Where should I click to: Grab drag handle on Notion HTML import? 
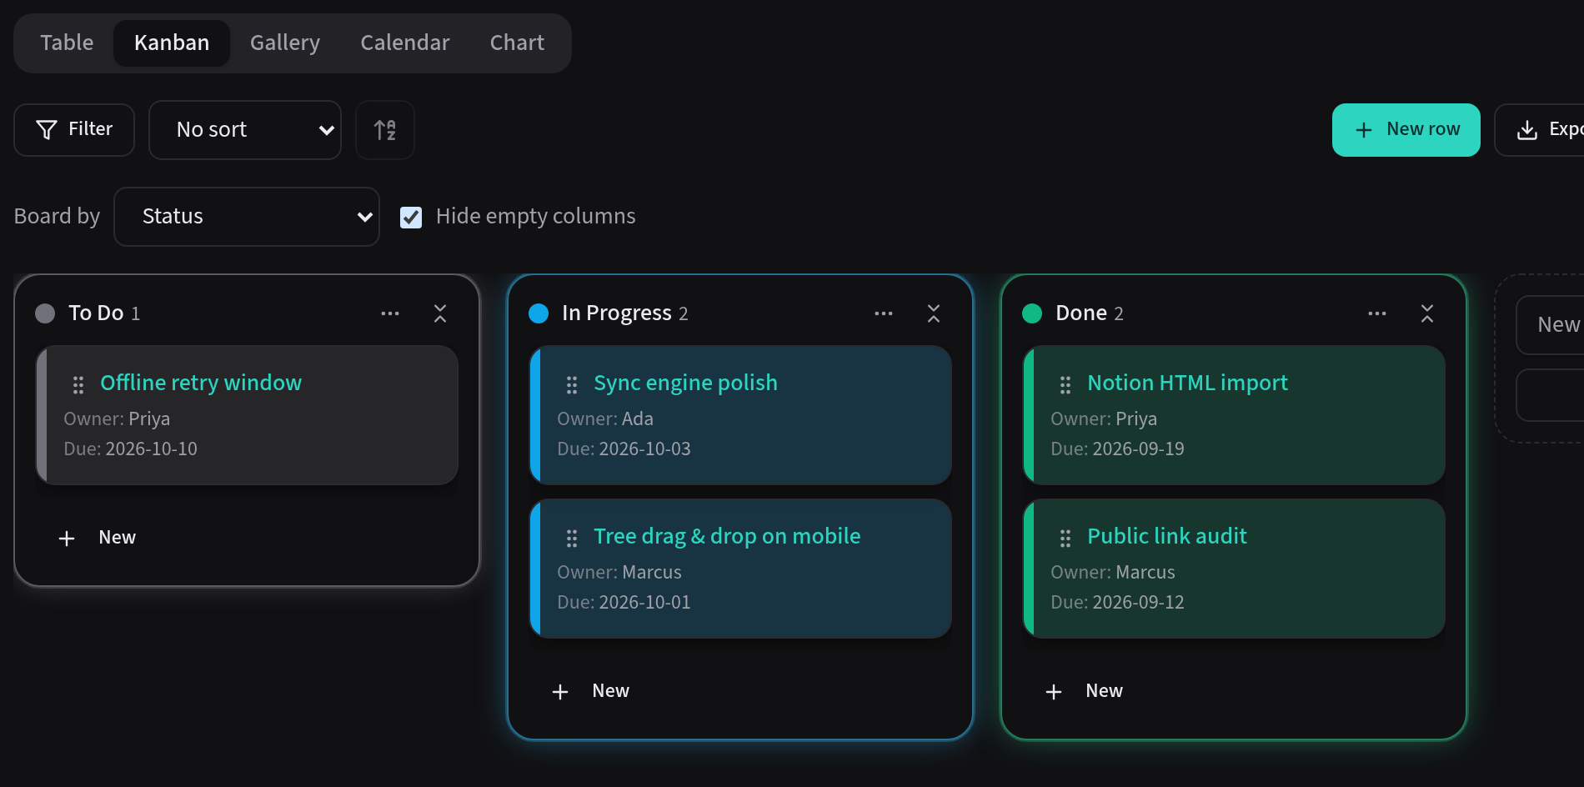(x=1065, y=384)
